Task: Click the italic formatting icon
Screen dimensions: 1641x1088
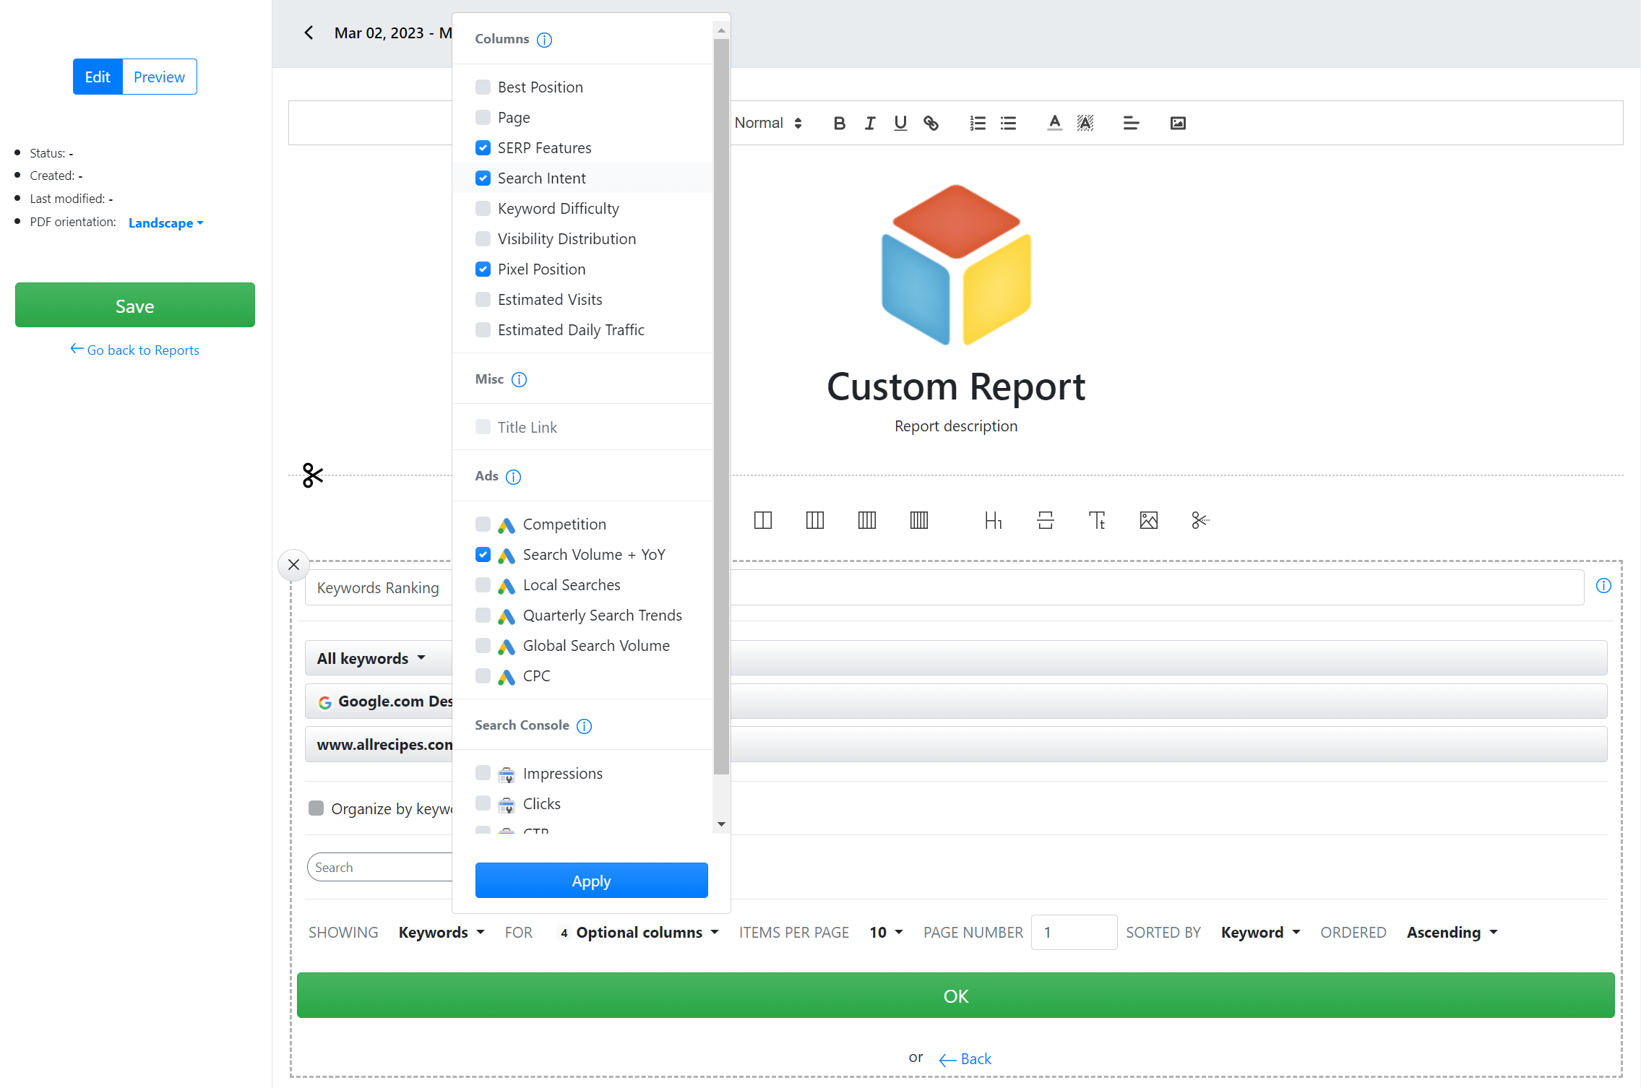Action: pyautogui.click(x=870, y=121)
